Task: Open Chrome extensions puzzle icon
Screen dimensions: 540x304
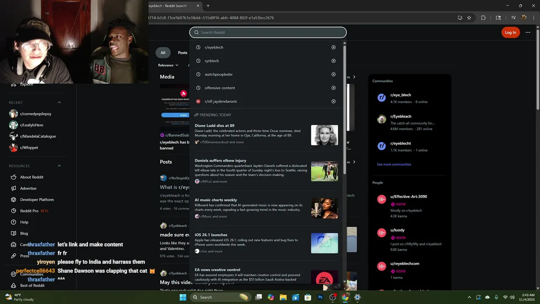Action: pos(483,18)
